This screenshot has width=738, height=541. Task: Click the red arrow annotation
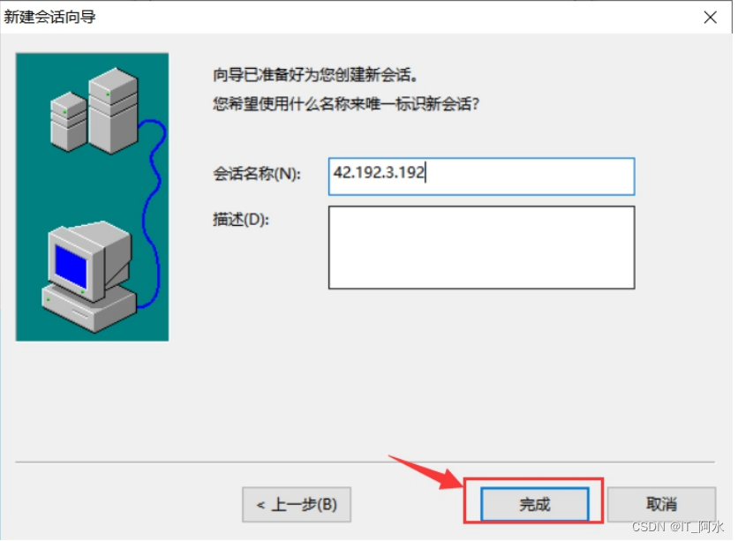[x=425, y=472]
